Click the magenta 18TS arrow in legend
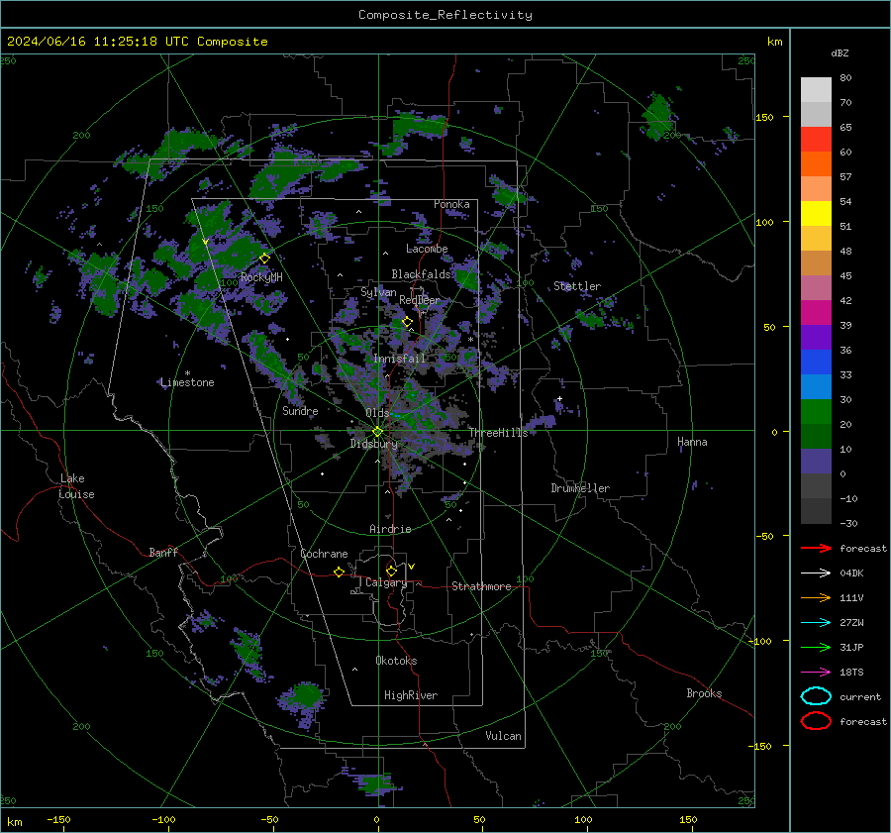 [x=816, y=673]
